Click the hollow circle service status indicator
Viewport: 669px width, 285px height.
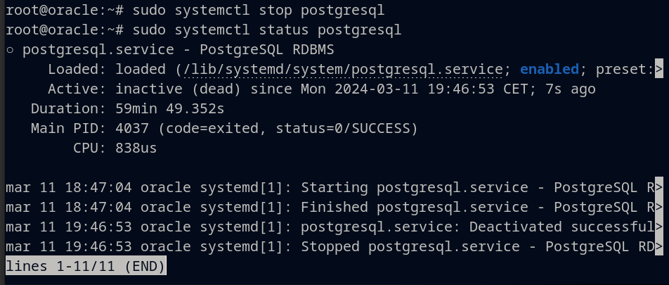coord(10,50)
